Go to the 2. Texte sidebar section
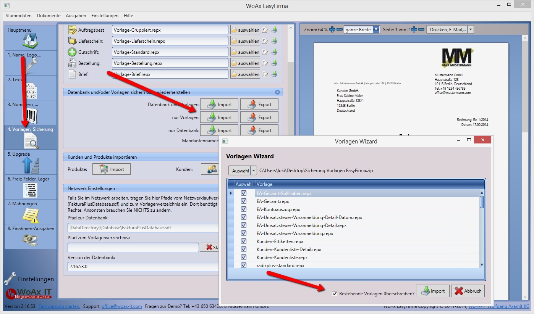This screenshot has height=314, width=534. coord(31,88)
